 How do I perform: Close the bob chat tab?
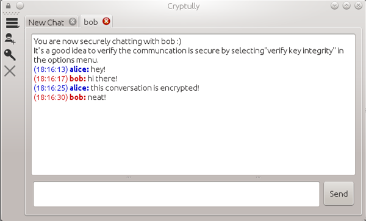click(106, 21)
